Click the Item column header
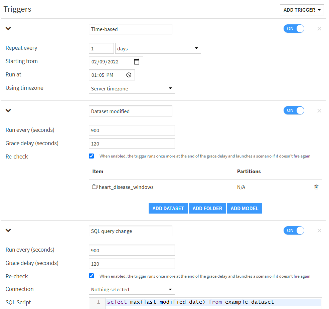Viewport: 329px width, 309px height. pyautogui.click(x=98, y=172)
